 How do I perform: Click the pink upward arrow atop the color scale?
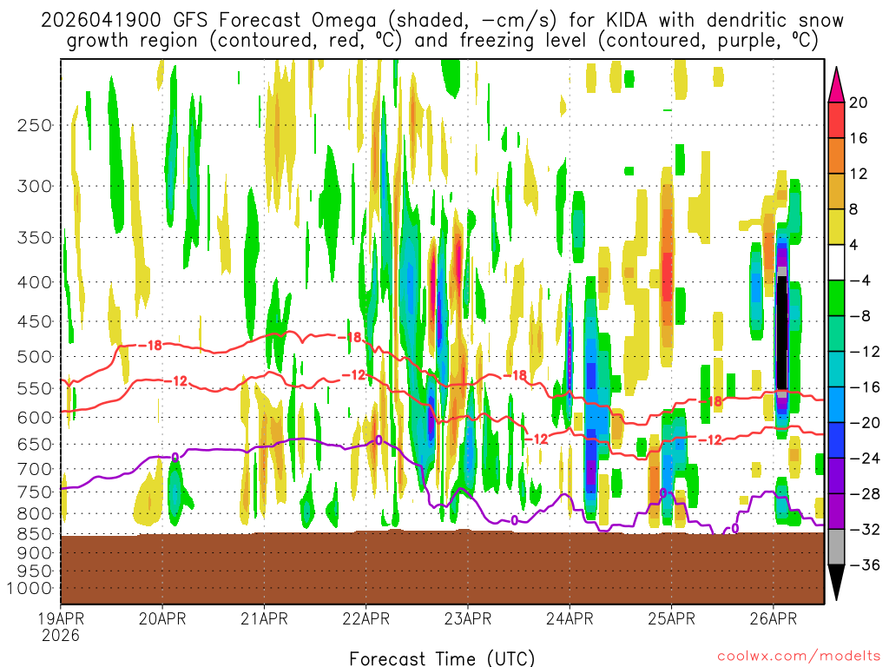[837, 83]
